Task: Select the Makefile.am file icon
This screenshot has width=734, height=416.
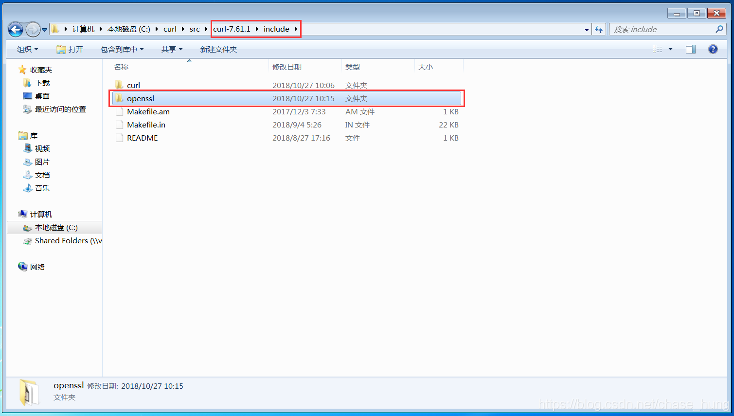Action: tap(119, 111)
